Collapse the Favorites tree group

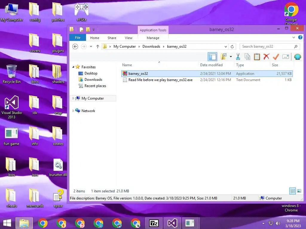click(x=74, y=67)
